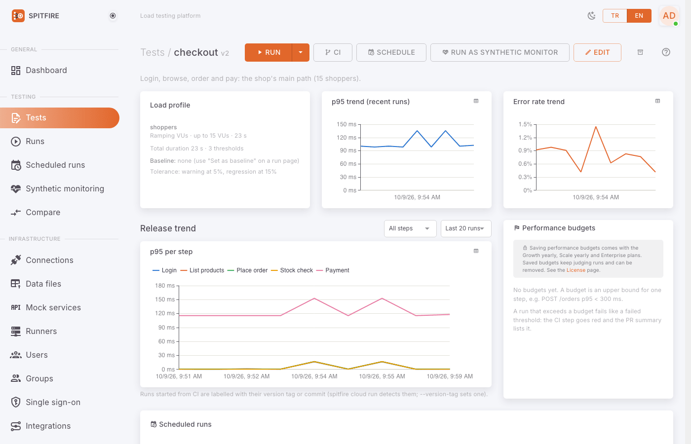This screenshot has height=444, width=691.
Task: Select Tests in the sidebar
Action: (59, 118)
